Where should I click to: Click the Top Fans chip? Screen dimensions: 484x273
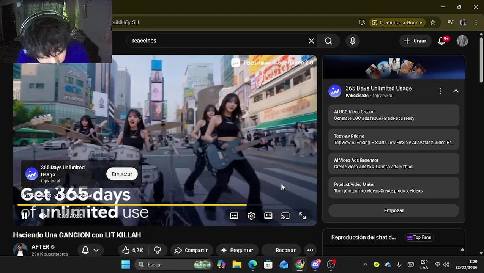419,237
